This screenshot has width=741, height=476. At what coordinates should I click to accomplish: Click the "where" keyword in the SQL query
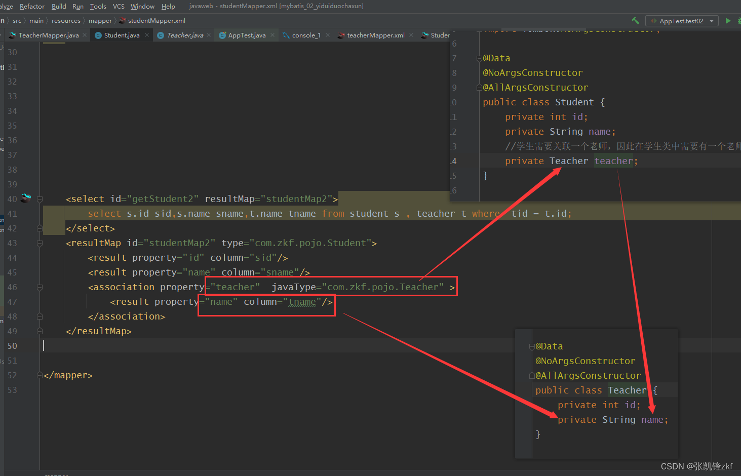[x=486, y=214]
